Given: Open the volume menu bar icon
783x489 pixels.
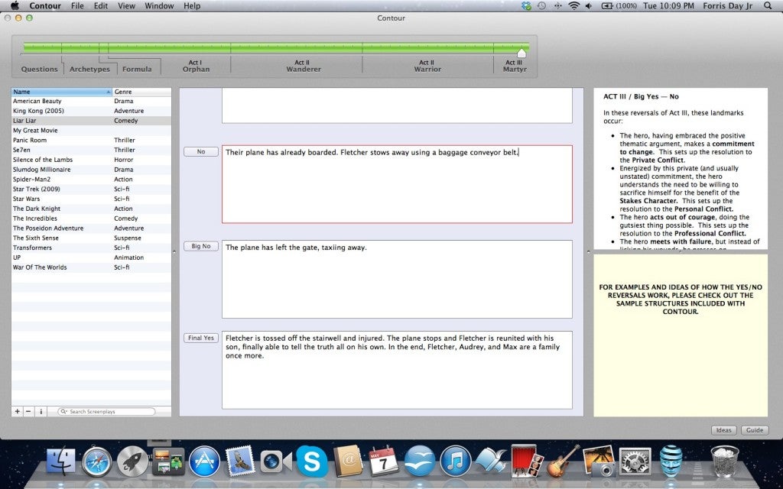Looking at the screenshot, I should click(x=589, y=6).
